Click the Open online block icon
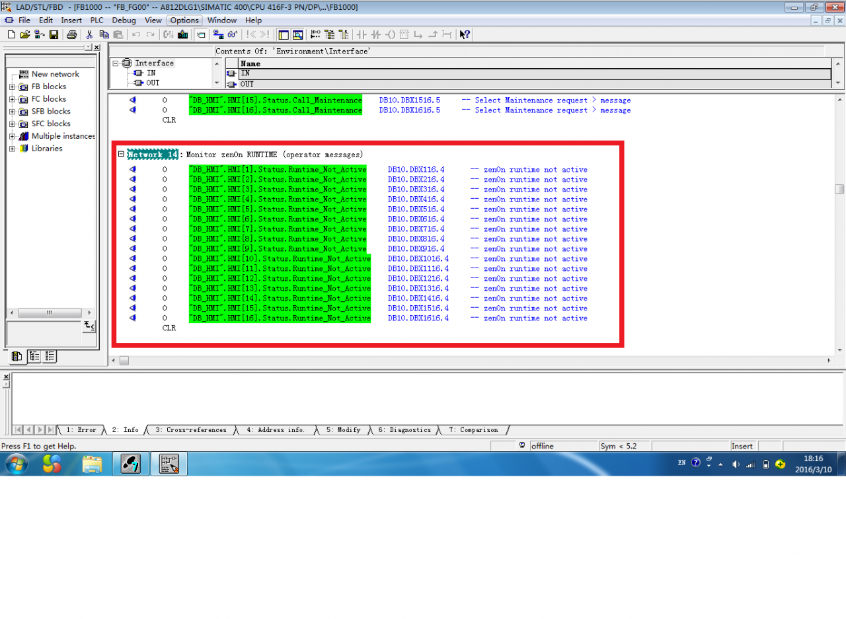 pos(39,34)
